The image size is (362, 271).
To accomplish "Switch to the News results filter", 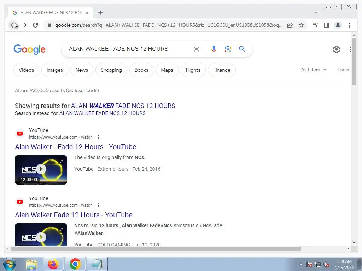I will [x=82, y=70].
